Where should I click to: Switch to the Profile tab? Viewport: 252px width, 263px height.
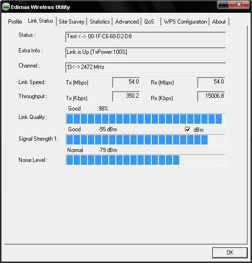15,21
